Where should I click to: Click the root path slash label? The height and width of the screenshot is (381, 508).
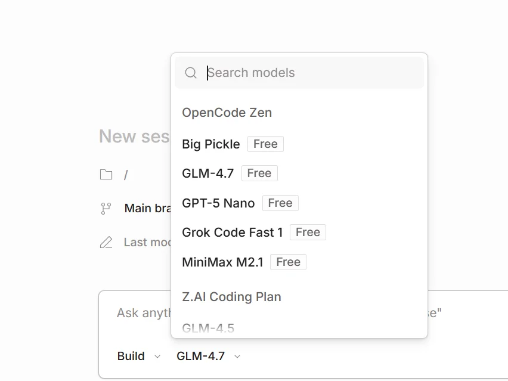point(126,175)
